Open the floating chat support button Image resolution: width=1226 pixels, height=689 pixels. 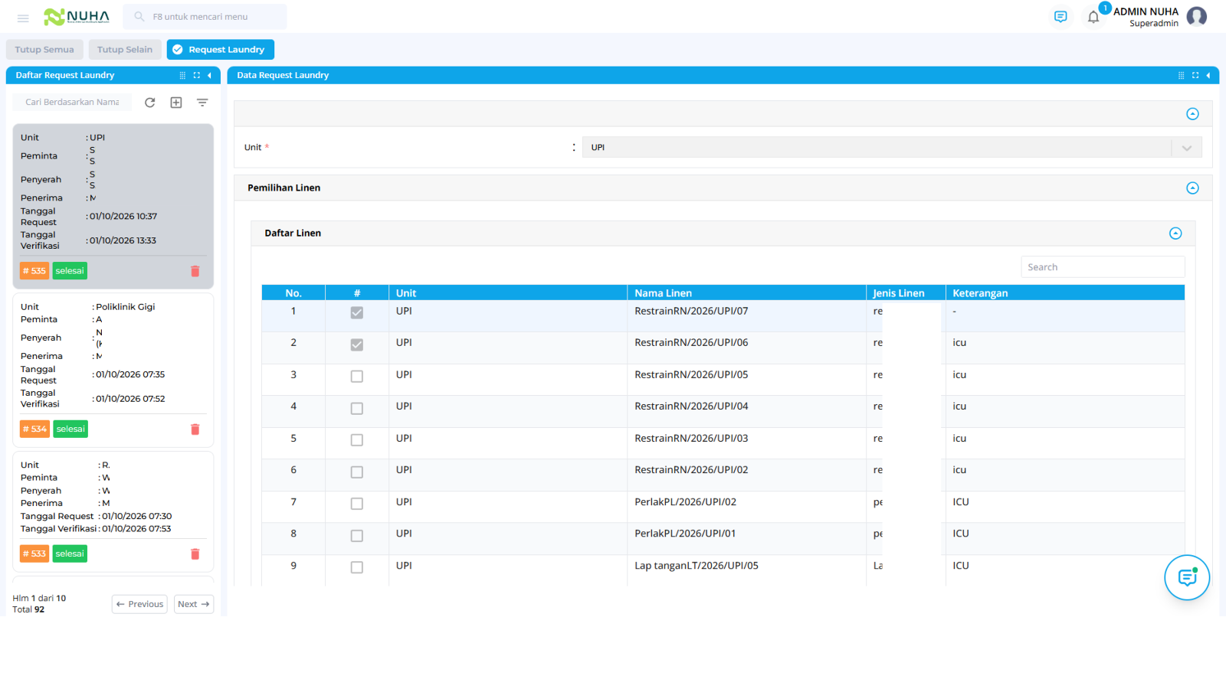1187,577
